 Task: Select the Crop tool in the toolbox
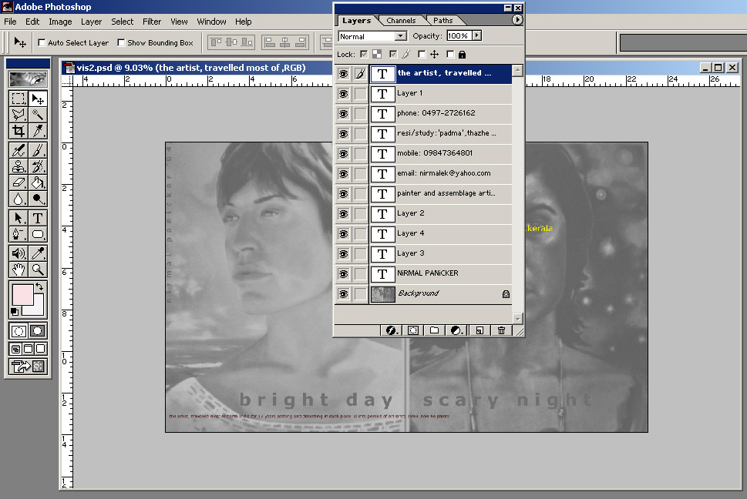[19, 132]
